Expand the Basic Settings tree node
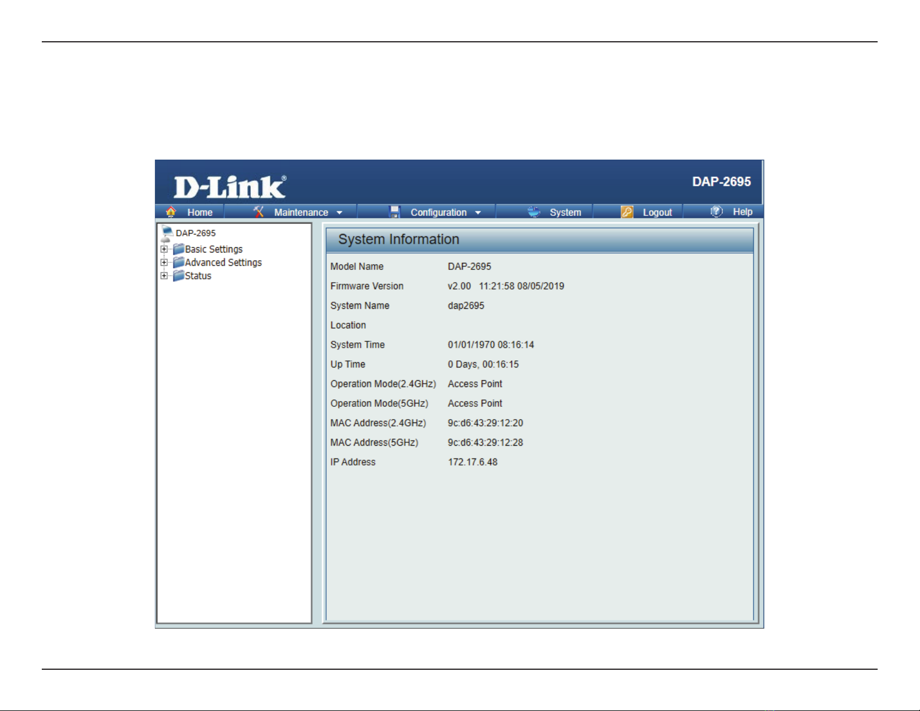This screenshot has width=920, height=711. click(x=164, y=249)
